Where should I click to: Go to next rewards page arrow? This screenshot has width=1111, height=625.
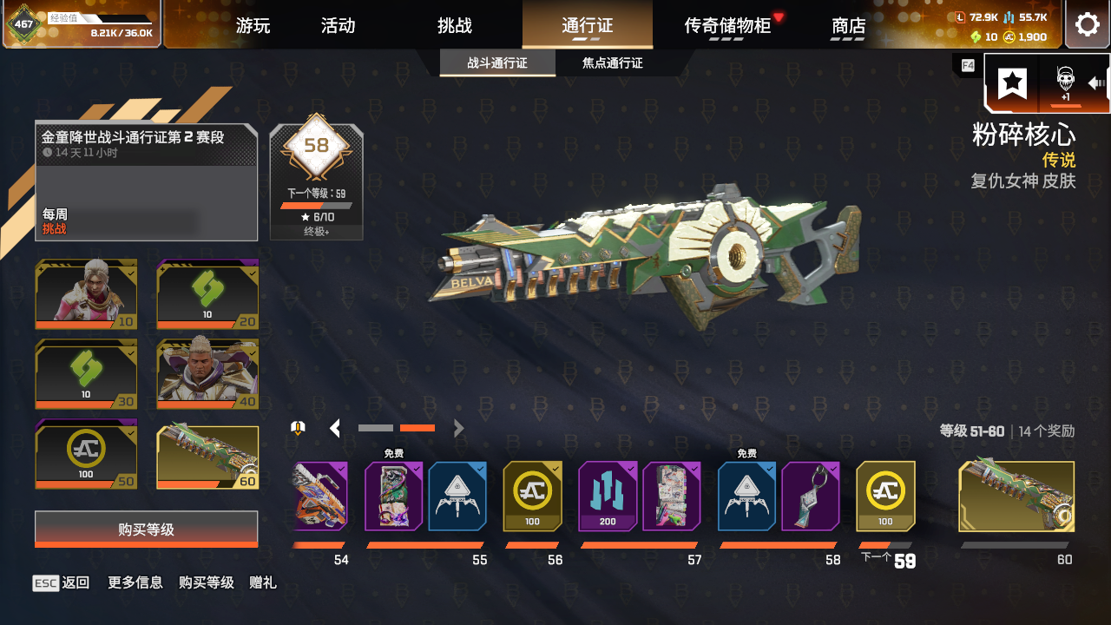(459, 428)
